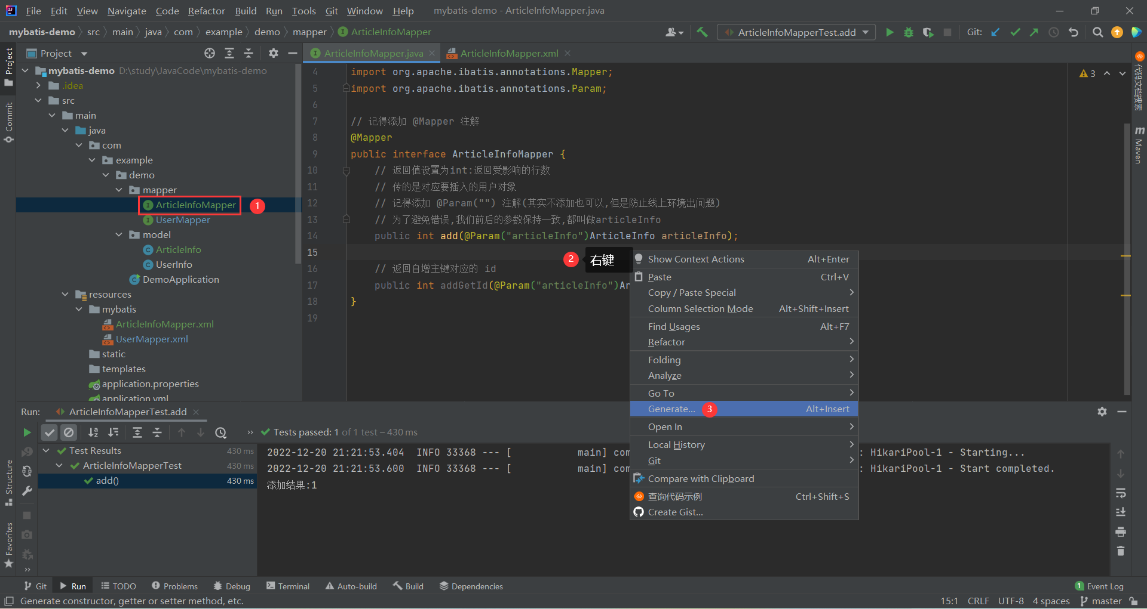Choose Create Gist... in context menu
This screenshot has height=609, width=1147.
(744, 512)
